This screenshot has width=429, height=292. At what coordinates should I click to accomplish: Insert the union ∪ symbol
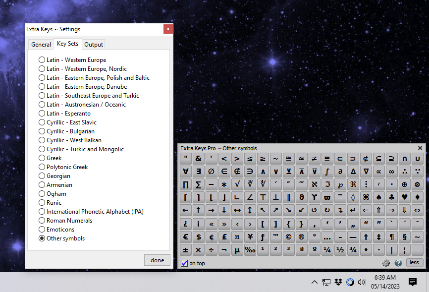[x=417, y=159]
